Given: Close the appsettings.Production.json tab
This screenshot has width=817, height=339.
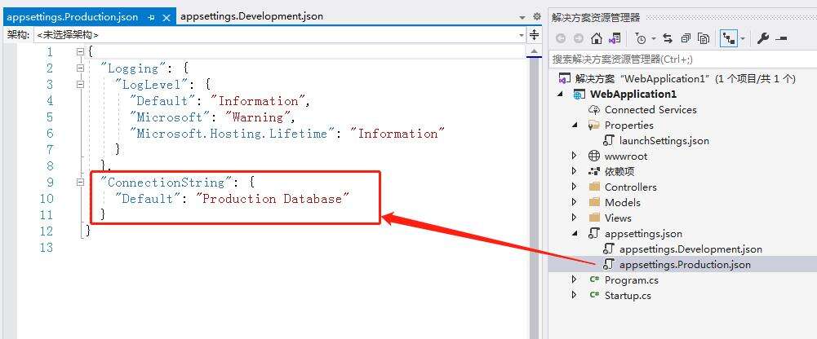Looking at the screenshot, I should (x=165, y=16).
